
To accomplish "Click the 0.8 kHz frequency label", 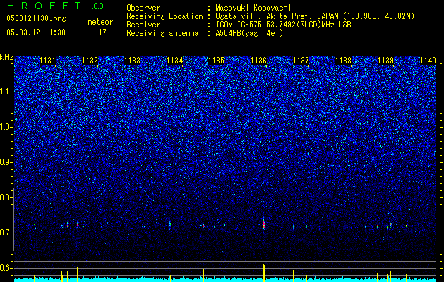I will pyautogui.click(x=5, y=197).
